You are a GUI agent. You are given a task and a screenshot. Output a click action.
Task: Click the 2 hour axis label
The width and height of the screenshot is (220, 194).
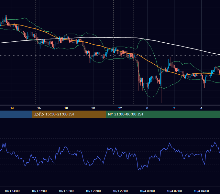pos(174,108)
